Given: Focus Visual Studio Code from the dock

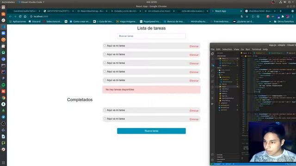Looking at the screenshot, I should (x=3, y=27).
